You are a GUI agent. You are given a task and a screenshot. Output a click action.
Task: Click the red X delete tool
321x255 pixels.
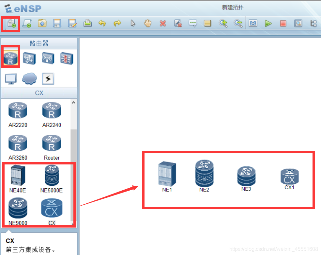tap(163, 24)
